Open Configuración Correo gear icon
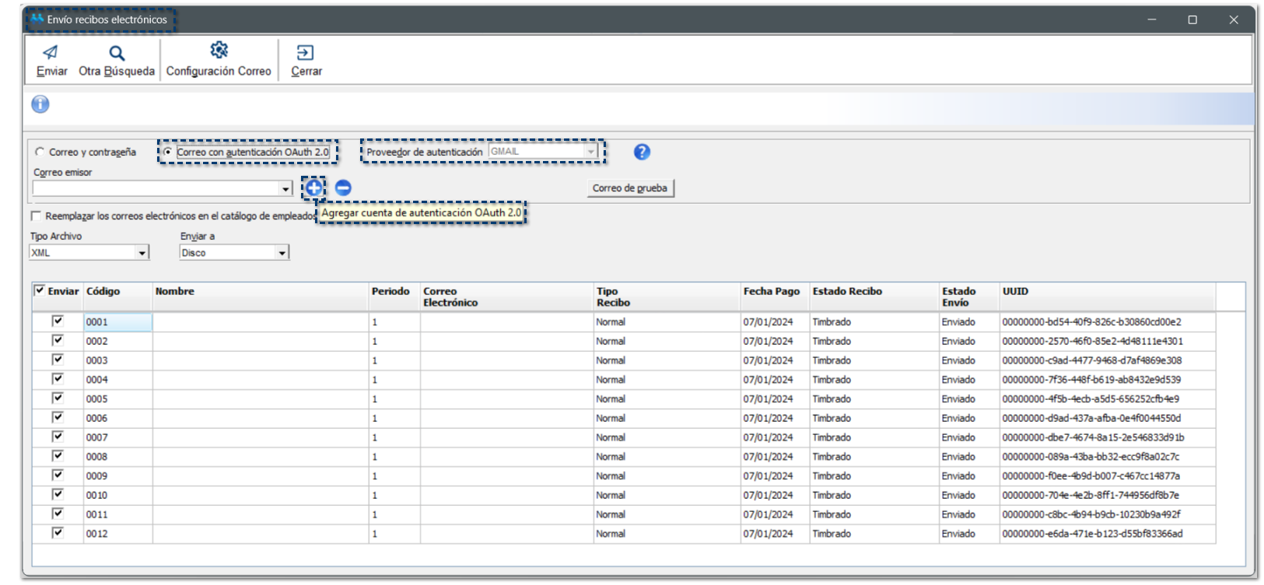 tap(219, 51)
